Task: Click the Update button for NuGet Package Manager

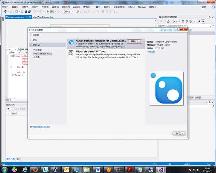Action: [x=134, y=41]
